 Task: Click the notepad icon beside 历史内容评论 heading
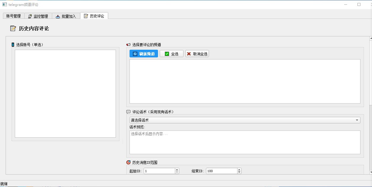13,28
